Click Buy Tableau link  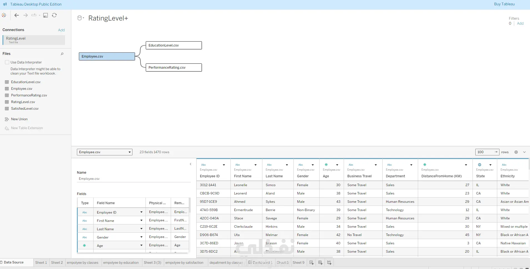504,4
